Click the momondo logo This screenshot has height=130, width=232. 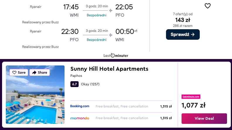tap(80, 118)
